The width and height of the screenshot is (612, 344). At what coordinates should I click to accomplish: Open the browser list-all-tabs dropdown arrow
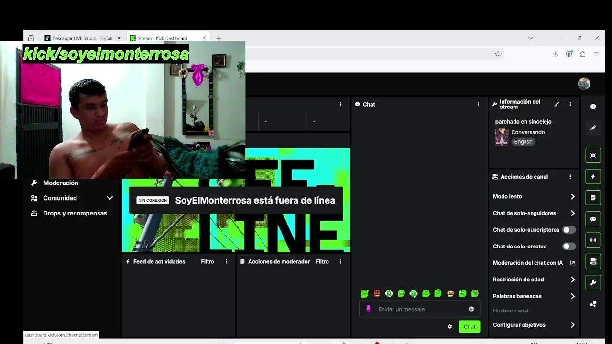[x=531, y=38]
